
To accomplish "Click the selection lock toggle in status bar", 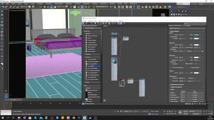I will (118, 111).
